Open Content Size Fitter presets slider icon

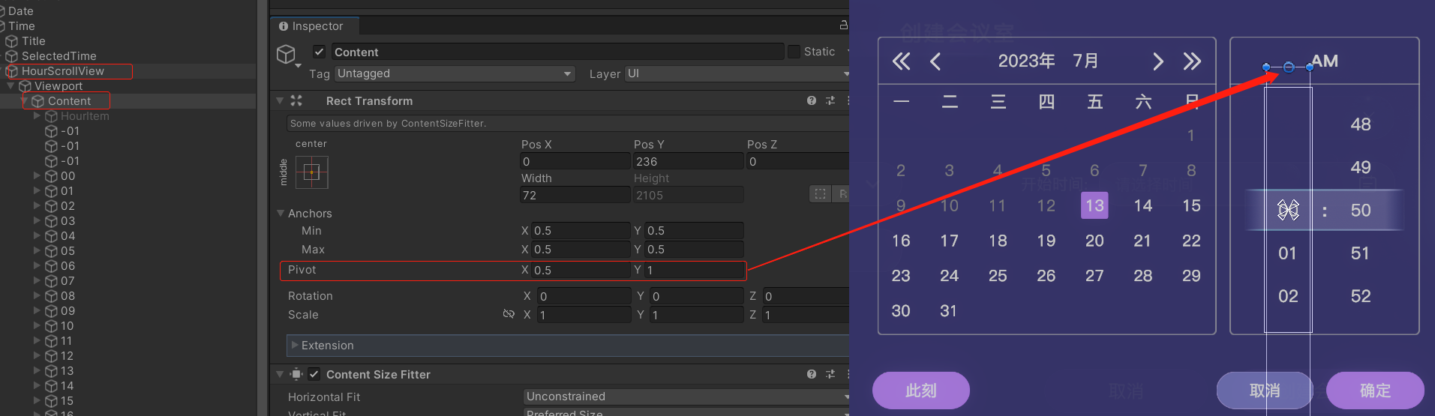[x=830, y=374]
